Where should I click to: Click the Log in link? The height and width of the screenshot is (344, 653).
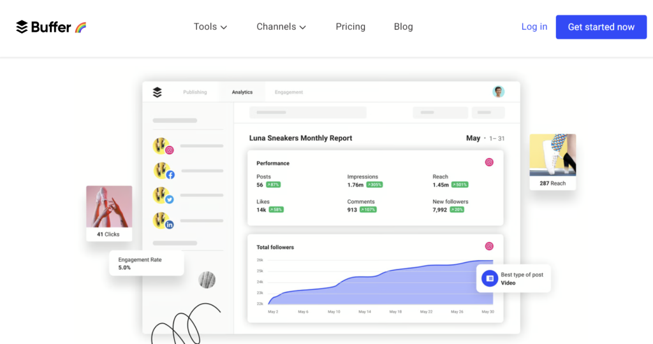(534, 27)
